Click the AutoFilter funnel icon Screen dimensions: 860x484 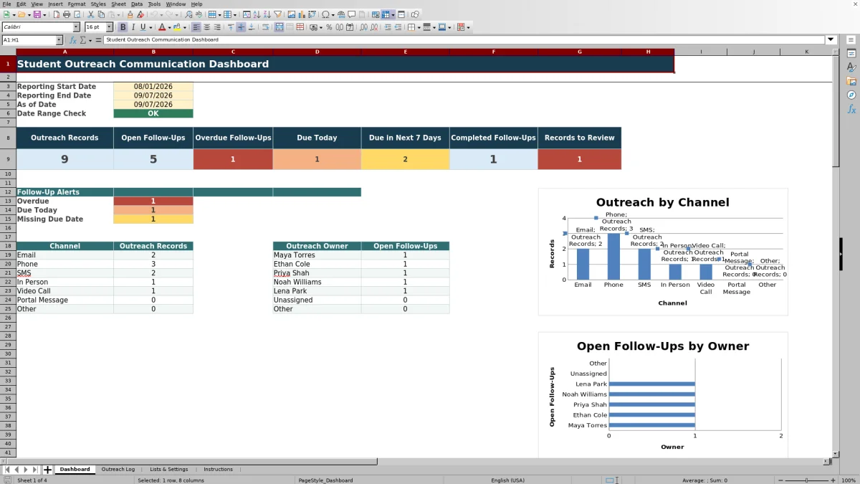277,14
